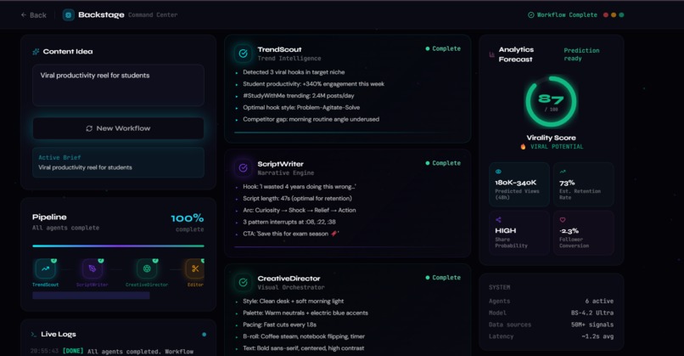The image size is (684, 356).
Task: Click the '73%' retention rate value
Action: click(x=567, y=183)
